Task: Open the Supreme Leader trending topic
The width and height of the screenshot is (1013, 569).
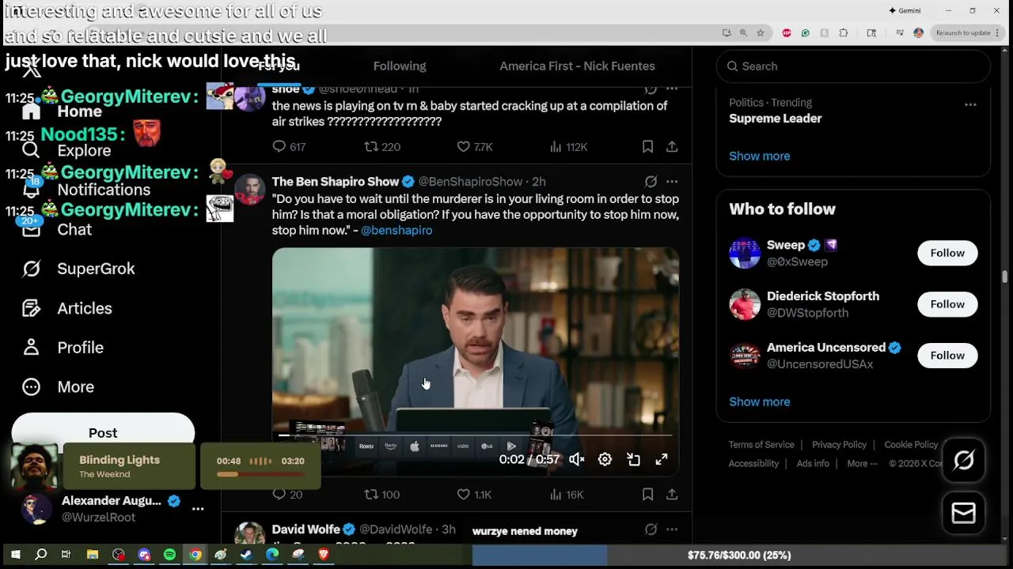Action: [x=776, y=119]
